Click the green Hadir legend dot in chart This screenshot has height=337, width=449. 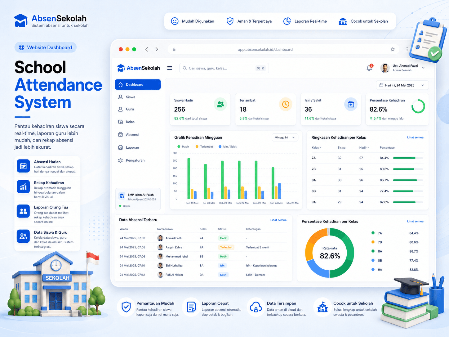pyautogui.click(x=179, y=146)
